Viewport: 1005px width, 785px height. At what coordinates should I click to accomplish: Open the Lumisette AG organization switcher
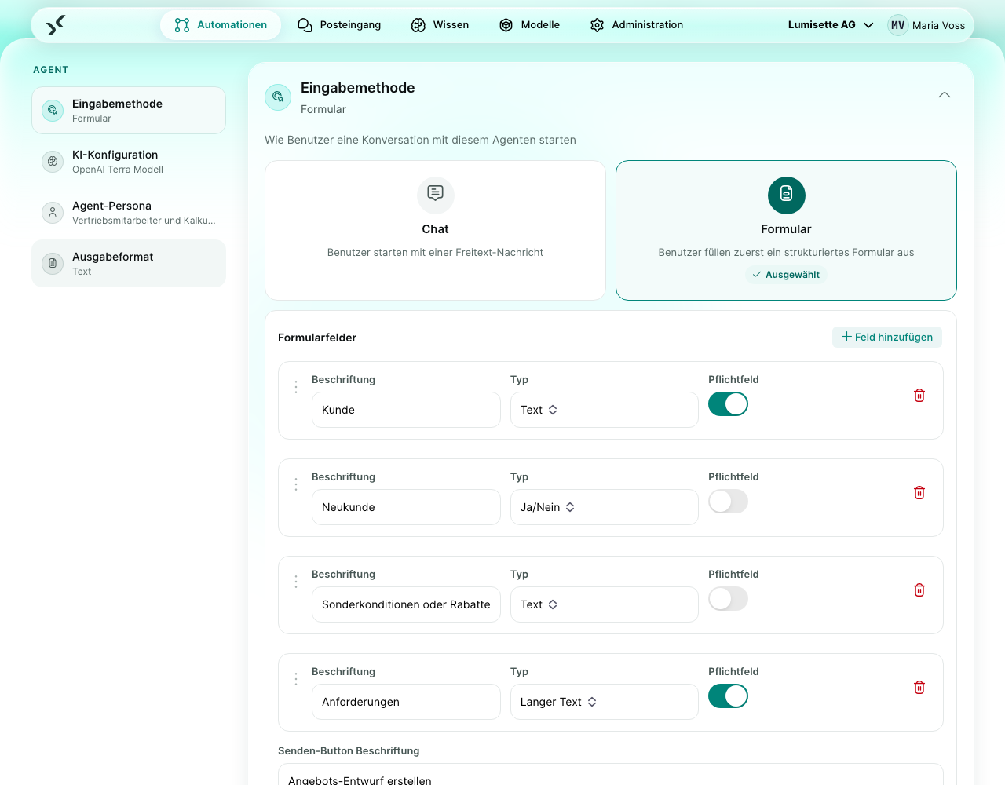(831, 25)
